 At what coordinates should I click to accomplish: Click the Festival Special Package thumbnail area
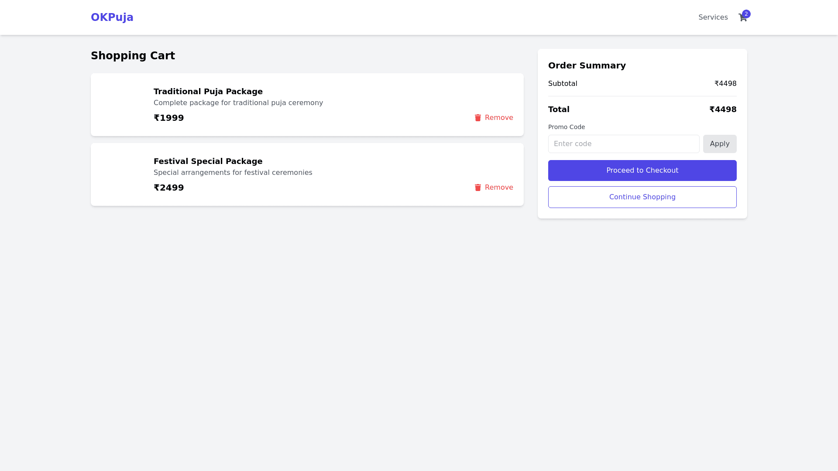point(122,174)
